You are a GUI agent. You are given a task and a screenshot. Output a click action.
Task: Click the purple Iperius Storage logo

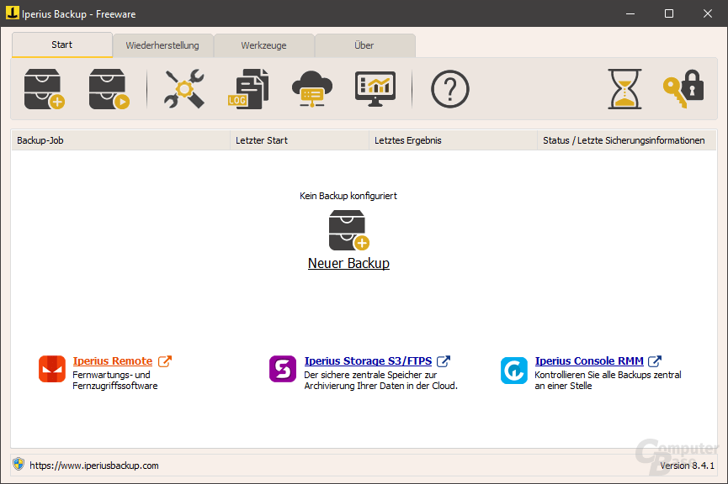(x=283, y=370)
